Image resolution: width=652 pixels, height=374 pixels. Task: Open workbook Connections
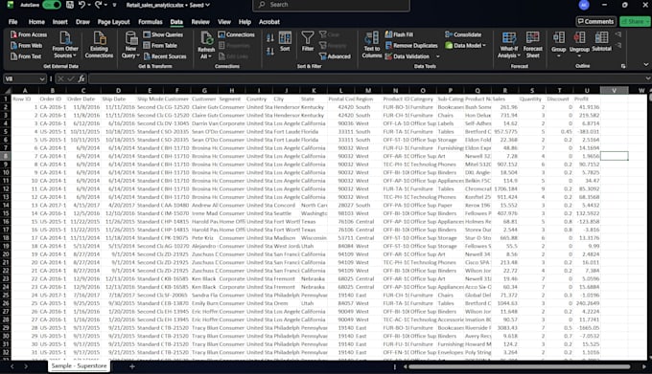pos(236,34)
